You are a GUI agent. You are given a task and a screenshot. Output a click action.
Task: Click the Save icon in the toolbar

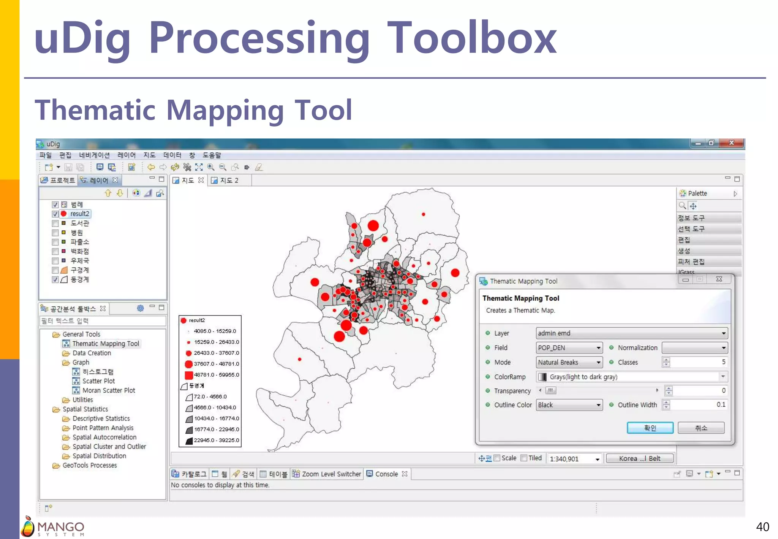pos(68,167)
